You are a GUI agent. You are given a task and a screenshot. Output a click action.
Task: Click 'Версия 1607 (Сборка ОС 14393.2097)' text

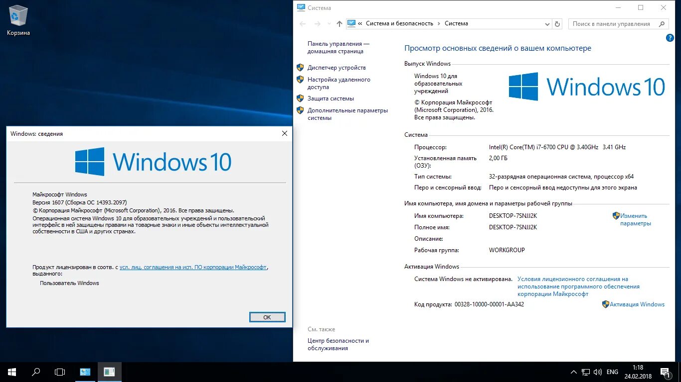click(x=80, y=202)
